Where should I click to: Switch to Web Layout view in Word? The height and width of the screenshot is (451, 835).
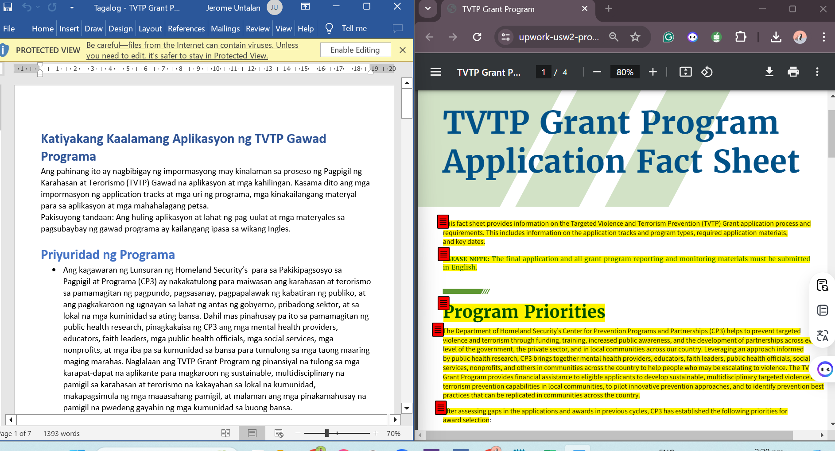[x=279, y=433]
